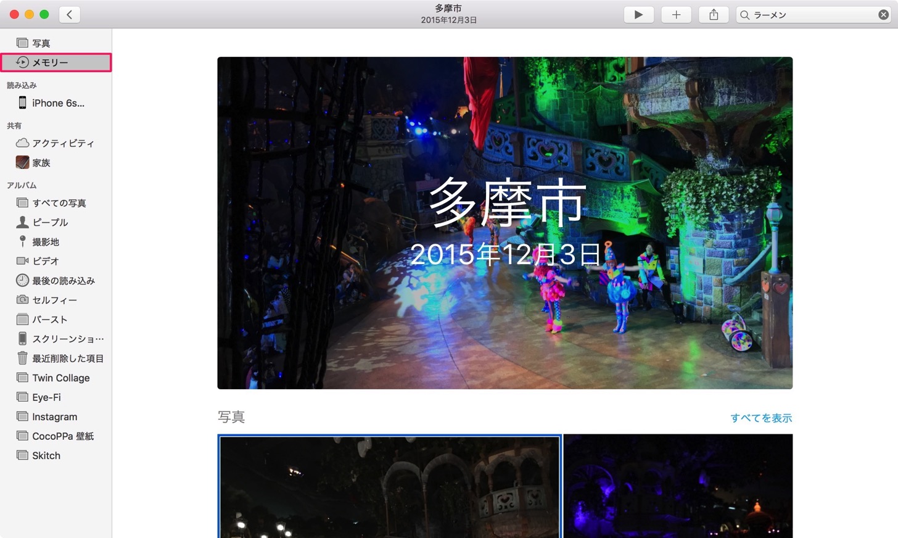The height and width of the screenshot is (538, 898).
Task: Click the album icon beside Instagram
Action: click(x=22, y=416)
